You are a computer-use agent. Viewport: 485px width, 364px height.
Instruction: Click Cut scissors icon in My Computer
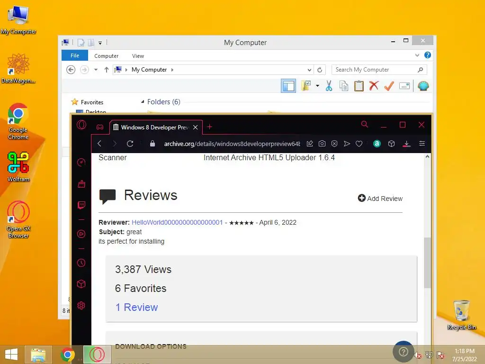click(x=329, y=86)
